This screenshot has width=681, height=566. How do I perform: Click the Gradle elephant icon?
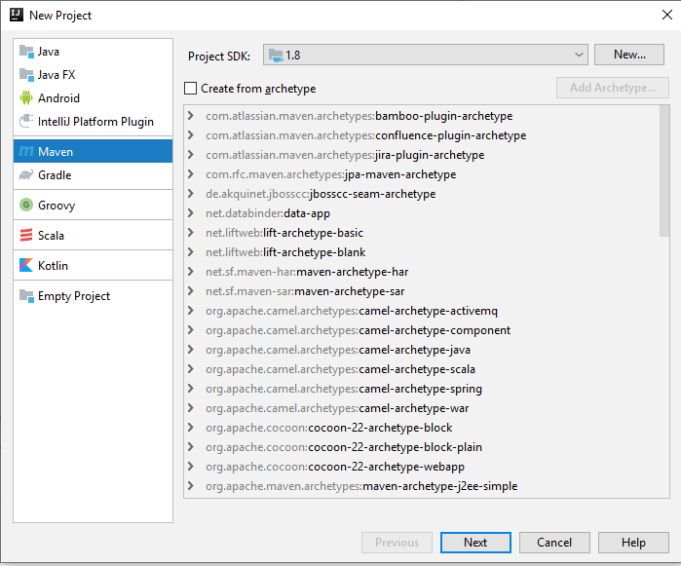(x=26, y=175)
